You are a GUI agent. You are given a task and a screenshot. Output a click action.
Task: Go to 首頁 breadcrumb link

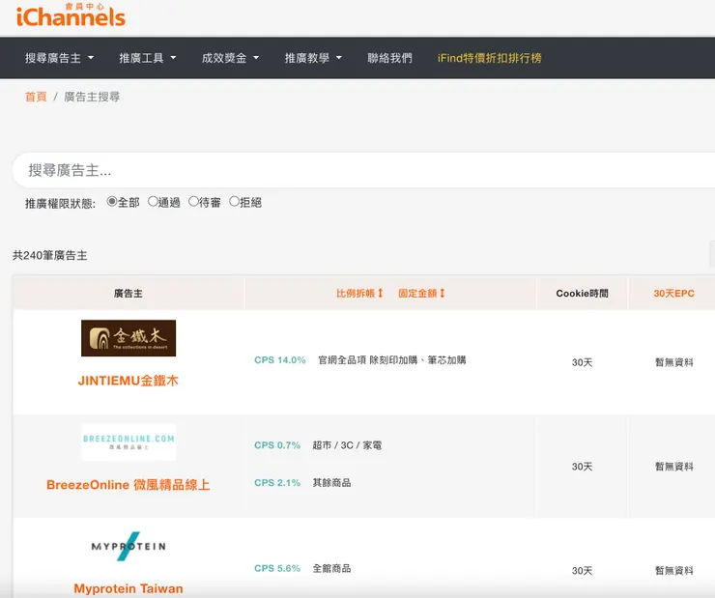pyautogui.click(x=36, y=97)
